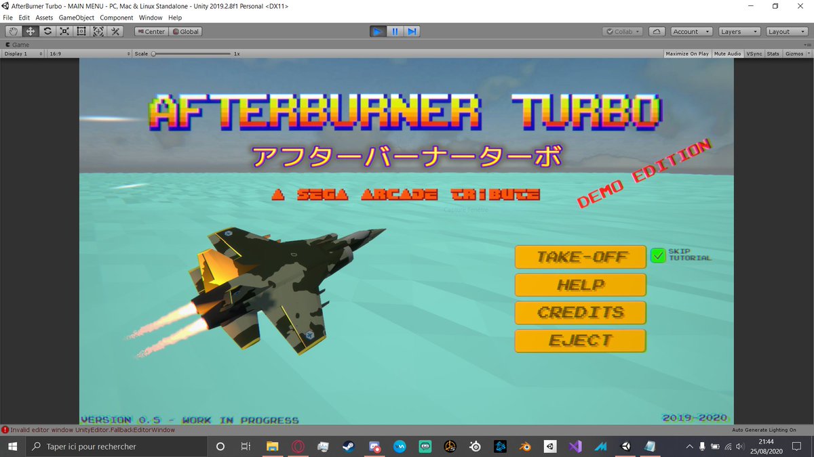814x457 pixels.
Task: Open the notification center
Action: (x=797, y=446)
